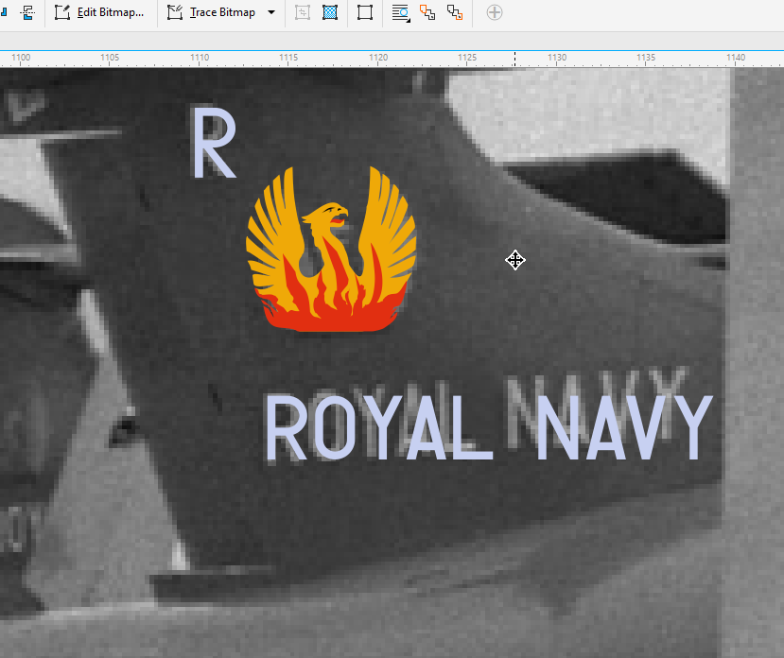Click the empty square frame icon
Viewport: 784px width, 658px height.
[x=365, y=12]
